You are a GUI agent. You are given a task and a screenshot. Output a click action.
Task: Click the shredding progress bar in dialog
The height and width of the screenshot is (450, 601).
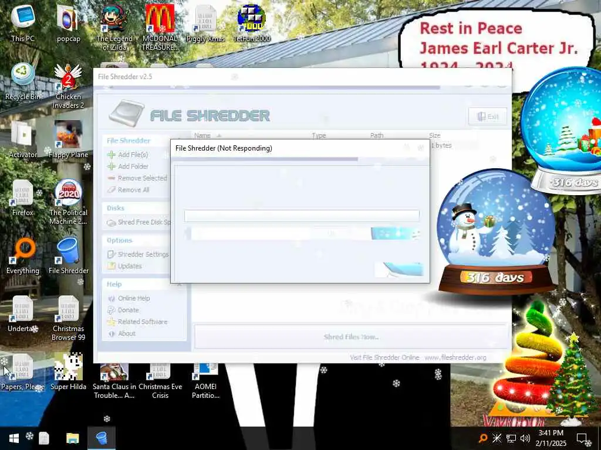click(x=303, y=233)
